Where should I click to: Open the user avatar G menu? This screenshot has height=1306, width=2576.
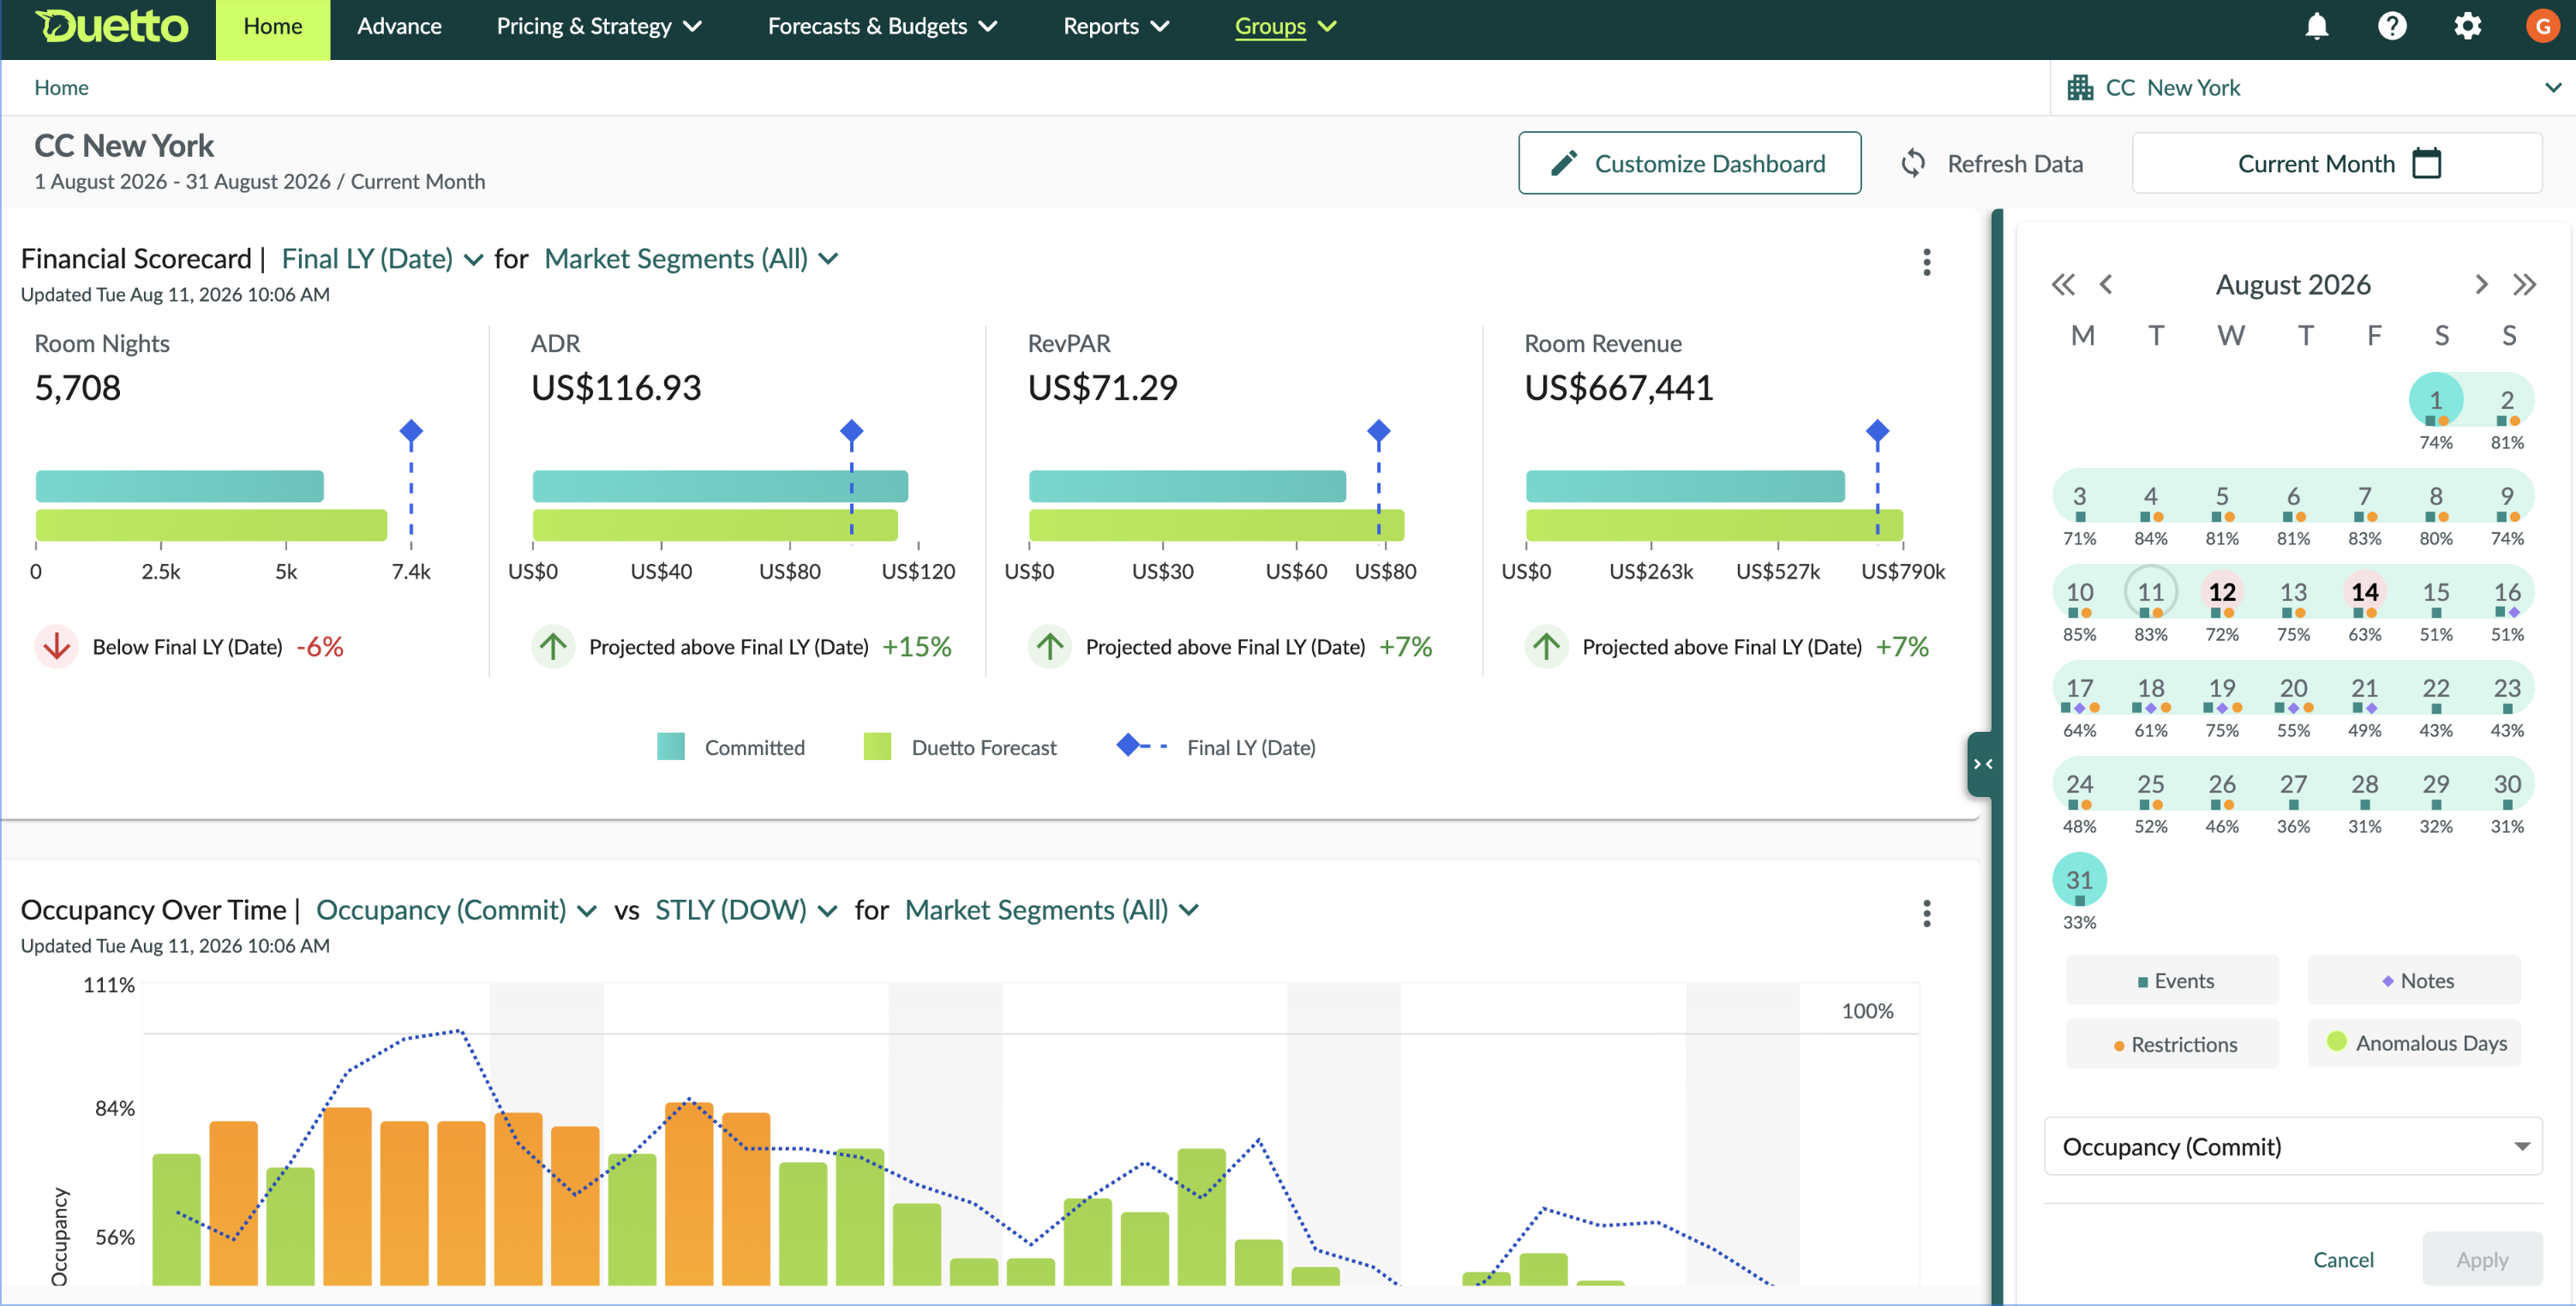2542,26
